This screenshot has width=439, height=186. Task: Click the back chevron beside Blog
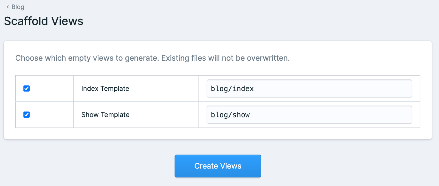(x=7, y=7)
